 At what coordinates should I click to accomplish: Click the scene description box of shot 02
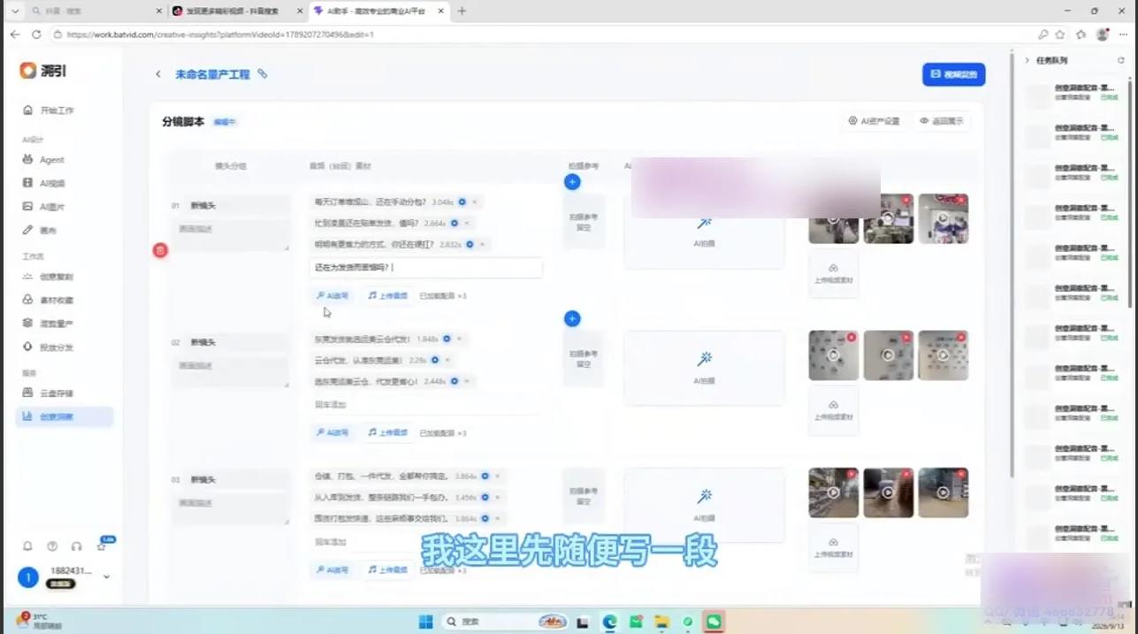click(x=230, y=371)
